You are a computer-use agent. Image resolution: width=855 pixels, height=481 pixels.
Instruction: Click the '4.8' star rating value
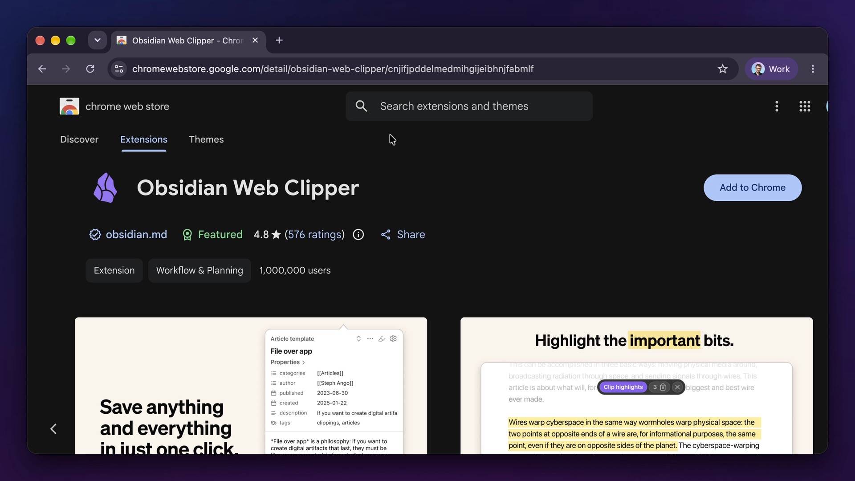pos(261,235)
